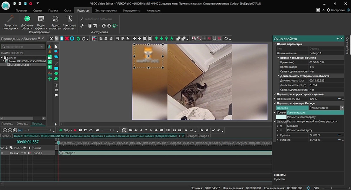Toggle the lock icon in the timeline header
The image size is (351, 190).
[x=7, y=148]
